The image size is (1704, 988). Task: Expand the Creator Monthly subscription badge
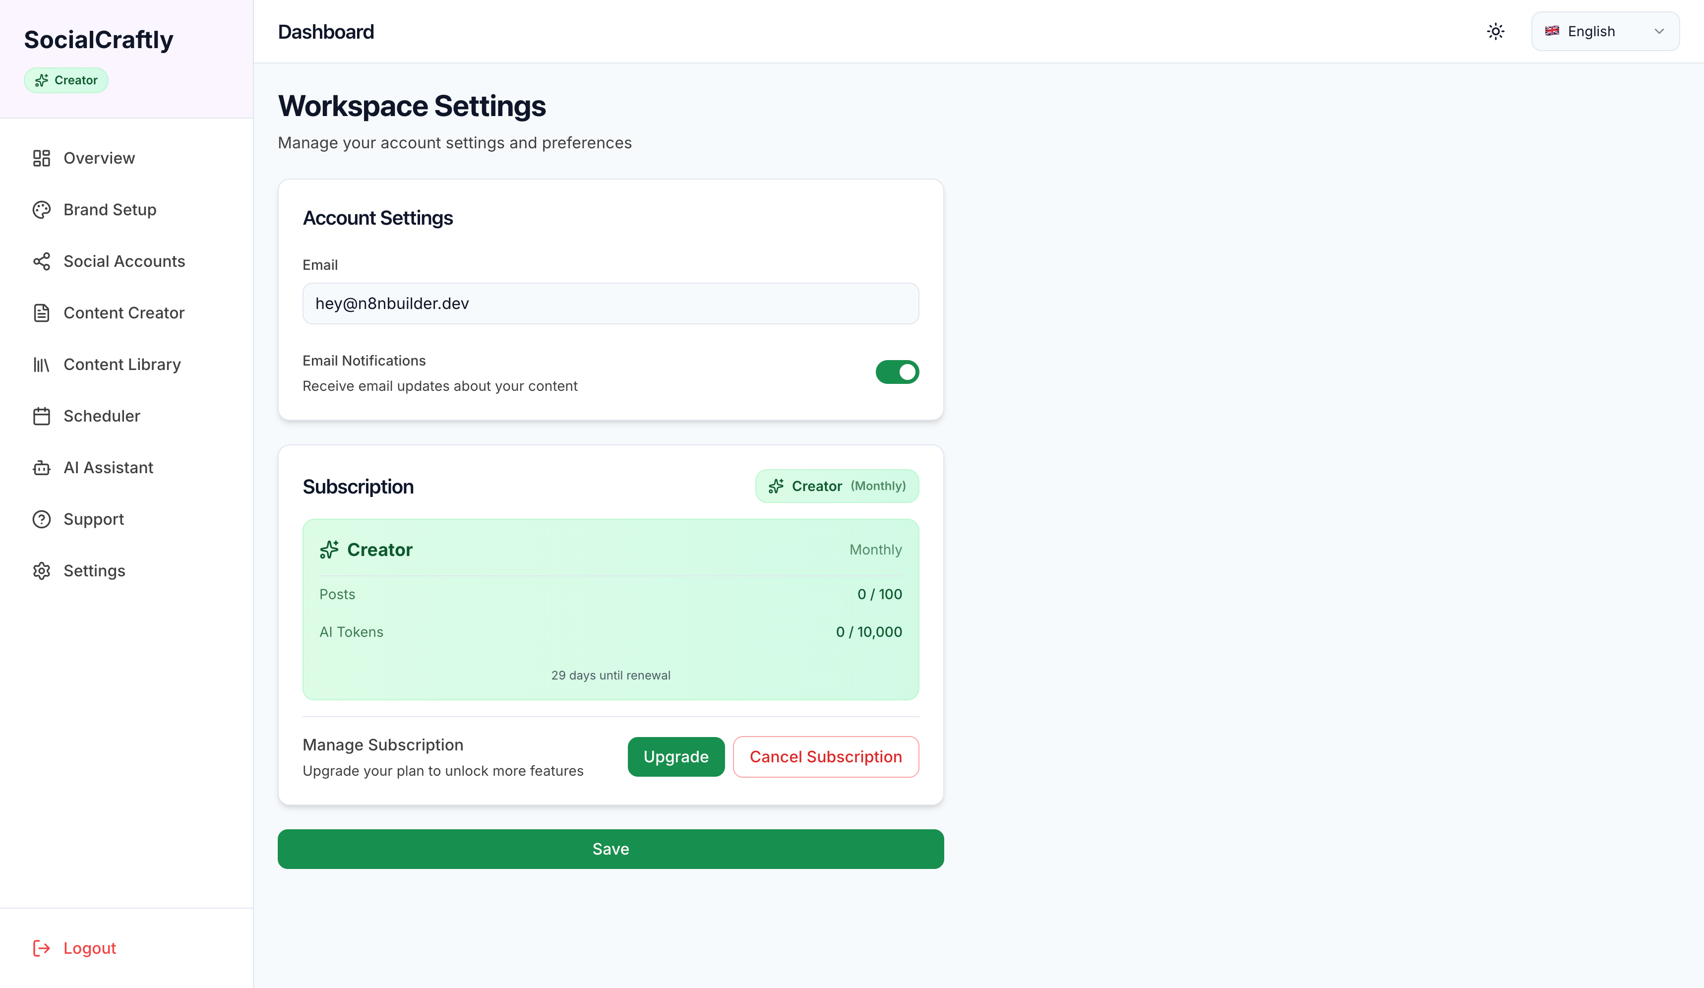837,486
